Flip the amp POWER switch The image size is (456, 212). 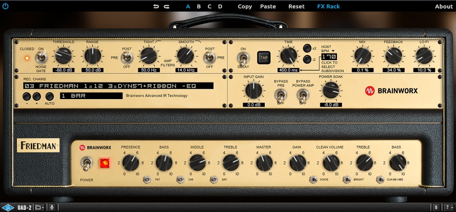pyautogui.click(x=86, y=164)
